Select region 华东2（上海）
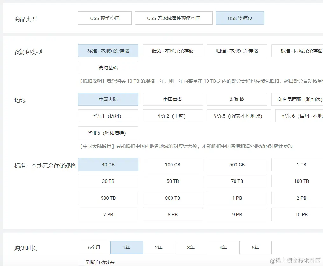Image resolution: width=323 pixels, height=266 pixels. click(x=172, y=116)
